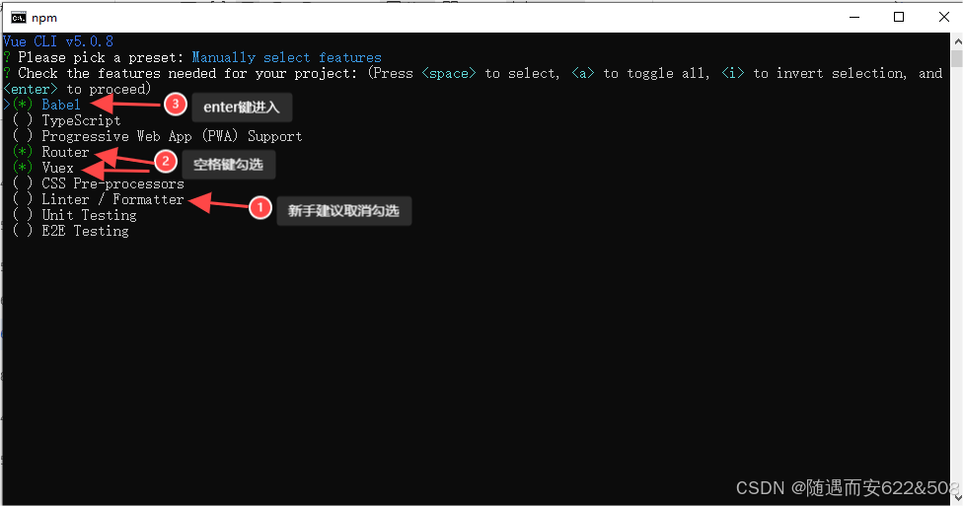The width and height of the screenshot is (963, 506).
Task: Click the Router option label
Action: click(65, 152)
